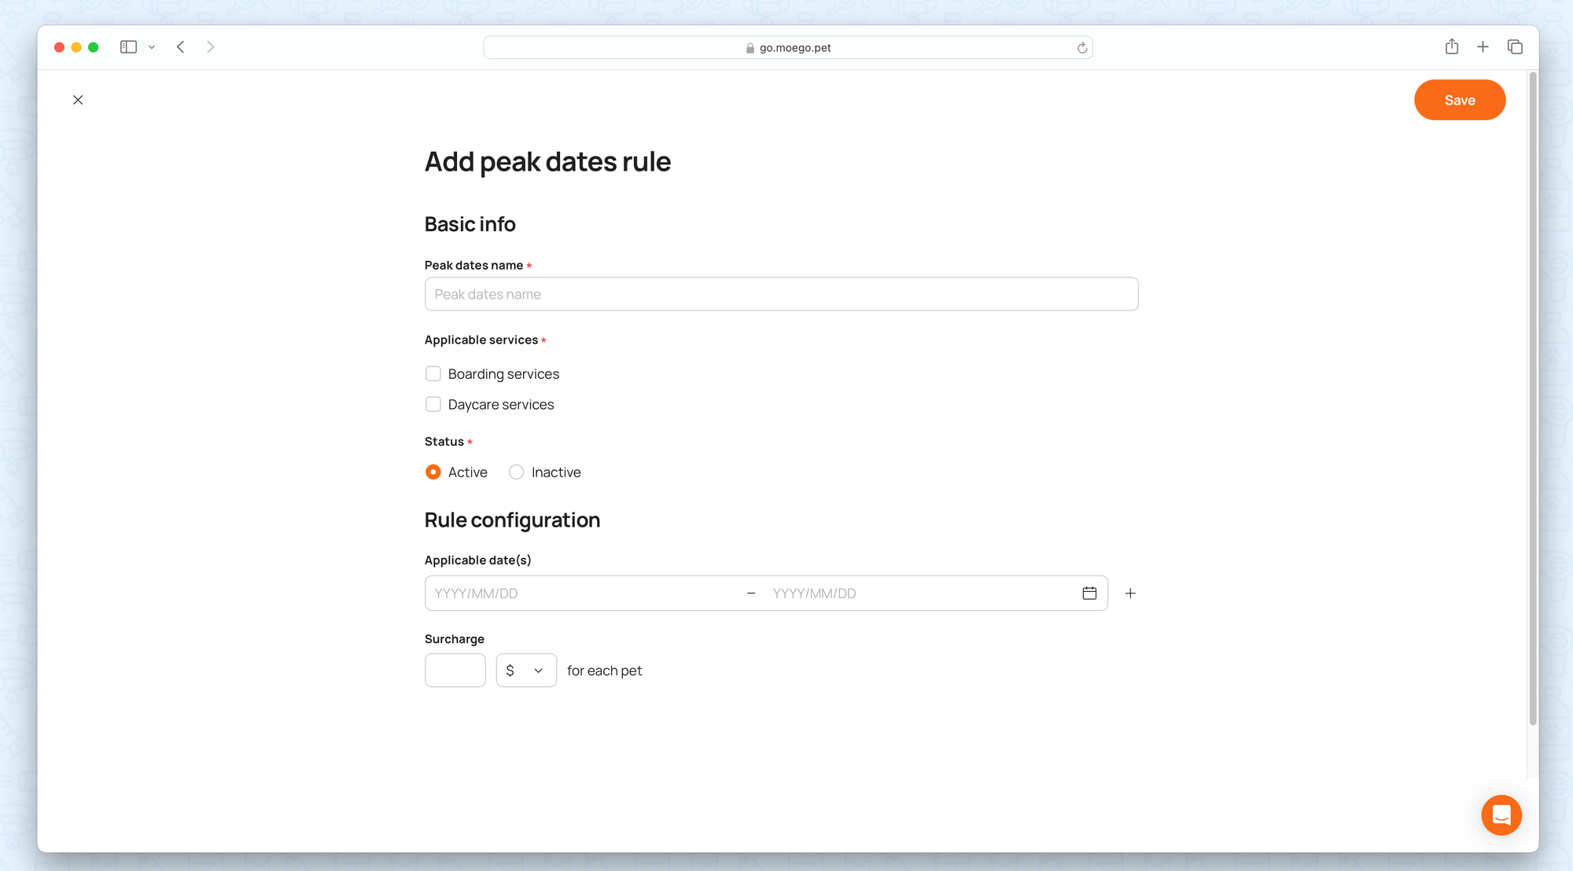Close the Add peak dates rule form
1573x871 pixels.
(78, 100)
